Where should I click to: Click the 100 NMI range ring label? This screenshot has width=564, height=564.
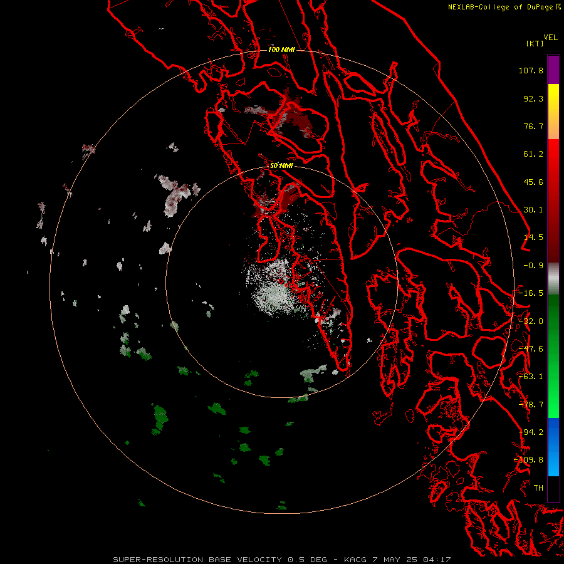[281, 50]
